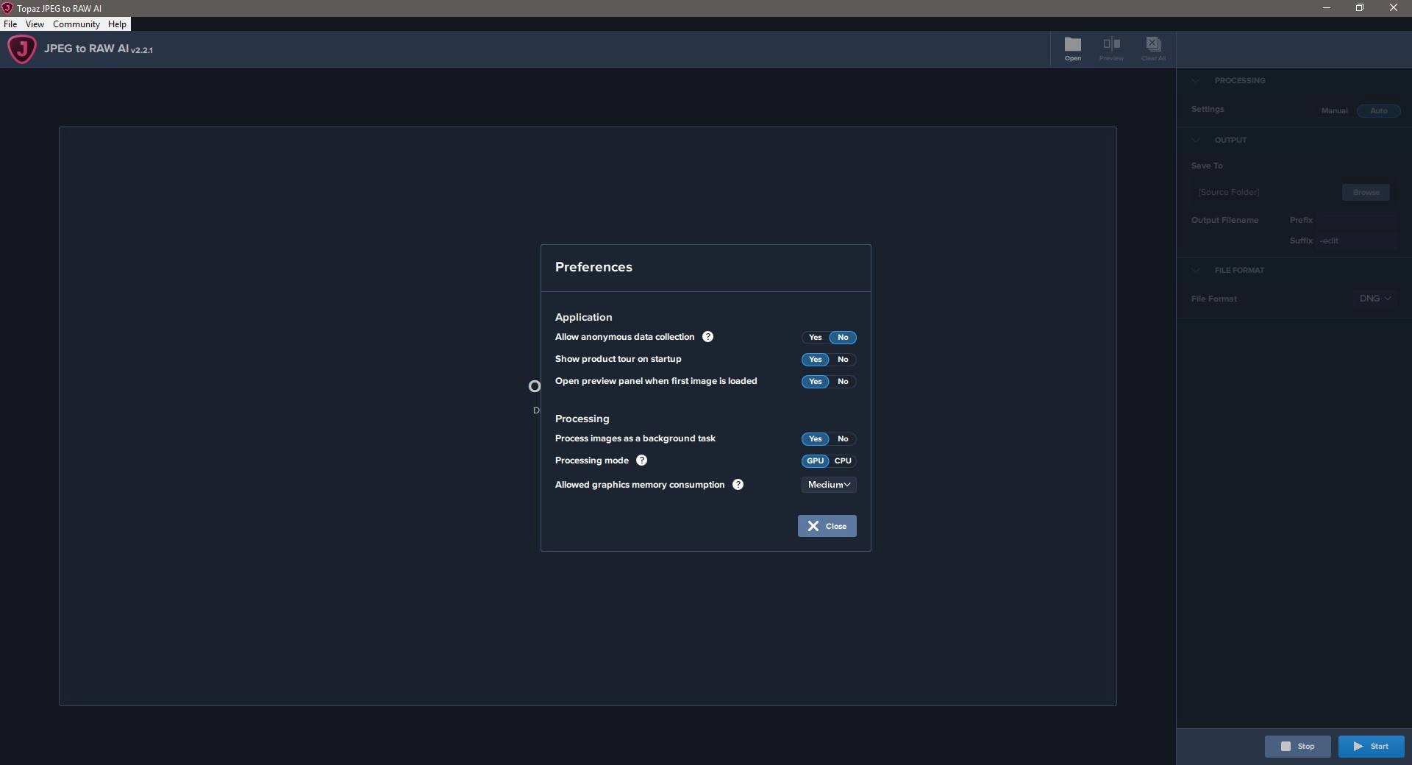1412x765 pixels.
Task: Click the Stop button
Action: coord(1298,747)
